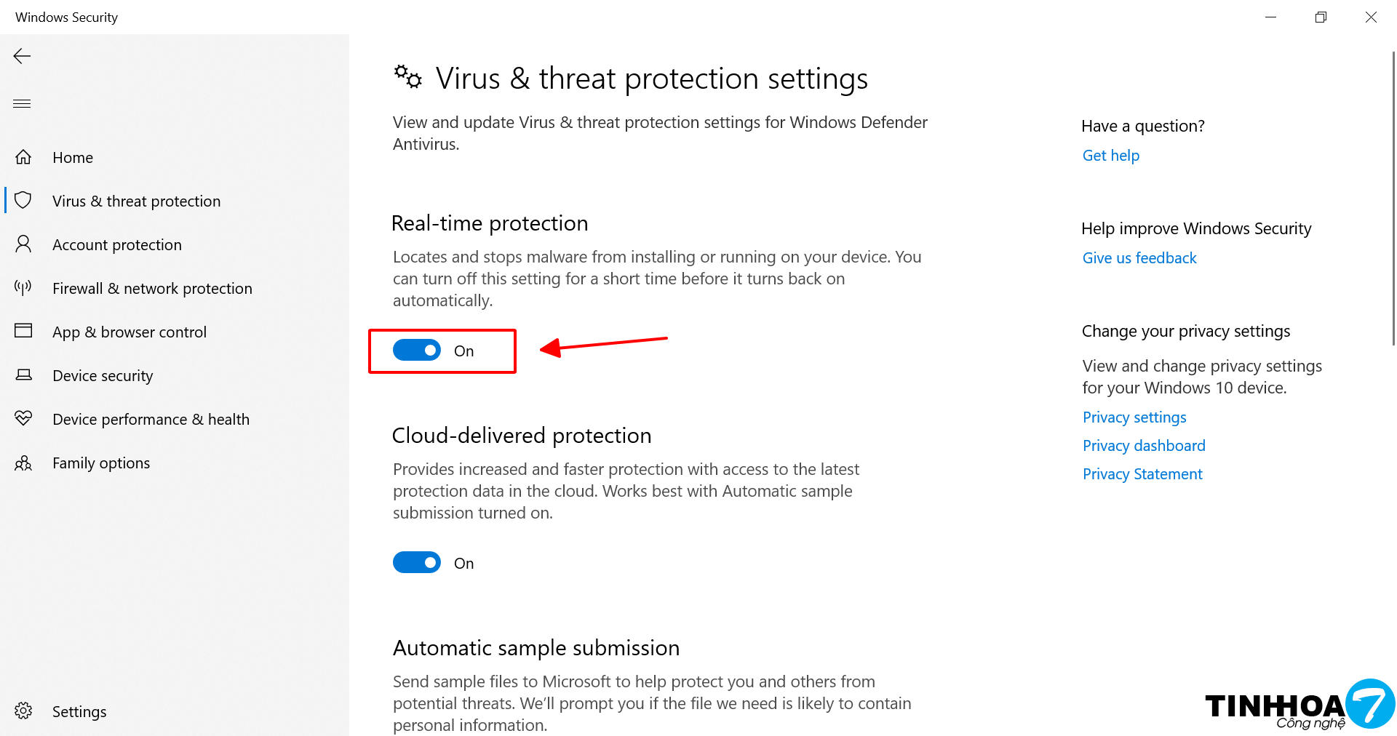The height and width of the screenshot is (736, 1397).
Task: Click the Virus & threat protection shield icon
Action: click(x=23, y=201)
